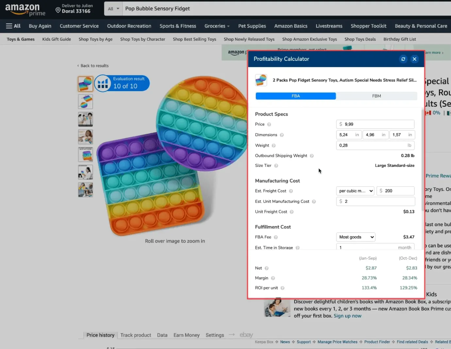Screen dimensions: 451x349
Task: Click help icon next to Weight
Action: (274, 146)
